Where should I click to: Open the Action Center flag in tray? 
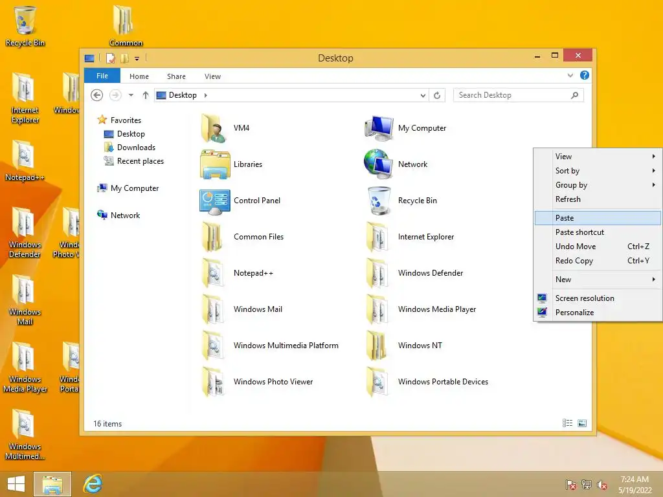point(571,484)
